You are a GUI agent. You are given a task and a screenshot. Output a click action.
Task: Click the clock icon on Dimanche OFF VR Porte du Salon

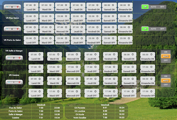pos(129,38)
